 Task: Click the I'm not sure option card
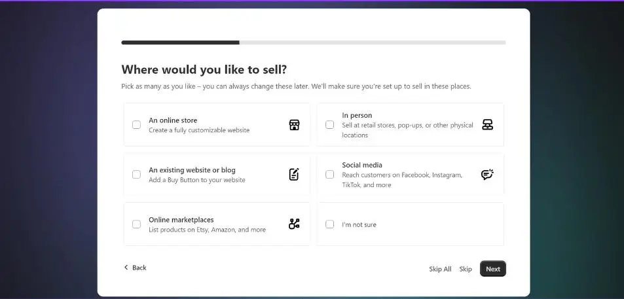411,224
